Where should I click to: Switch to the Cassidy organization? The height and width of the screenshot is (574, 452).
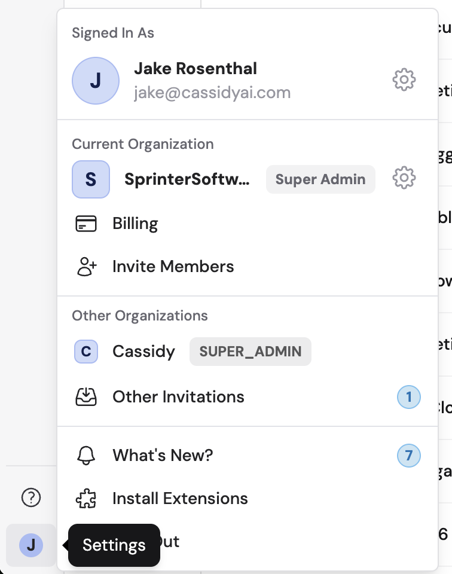143,352
